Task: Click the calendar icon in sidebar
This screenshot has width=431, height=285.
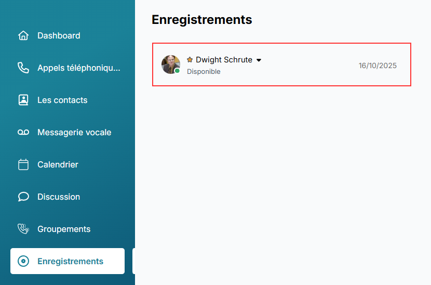Action: [23, 165]
